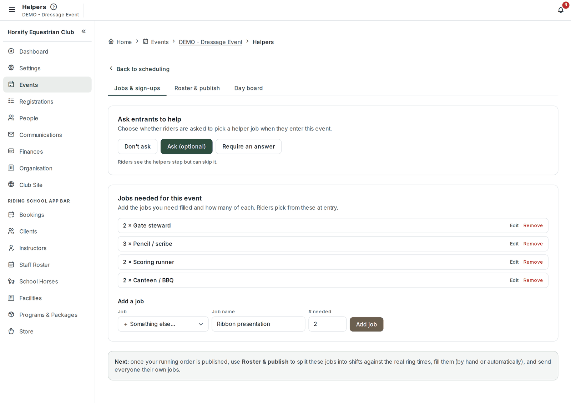Edit the Canteen / BBQ job

tap(514, 280)
